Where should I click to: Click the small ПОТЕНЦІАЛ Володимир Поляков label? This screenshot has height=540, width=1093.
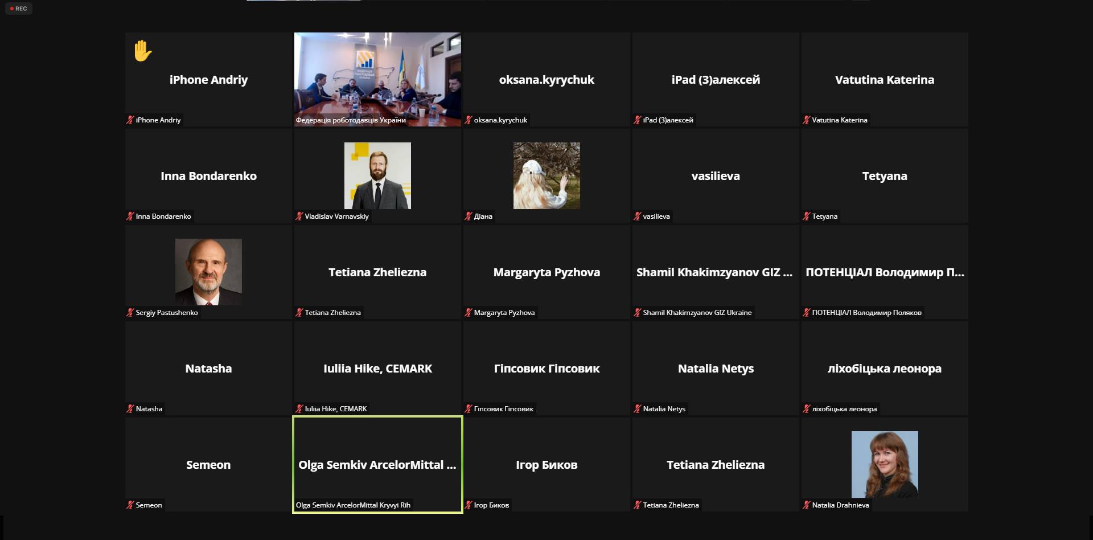(x=866, y=313)
